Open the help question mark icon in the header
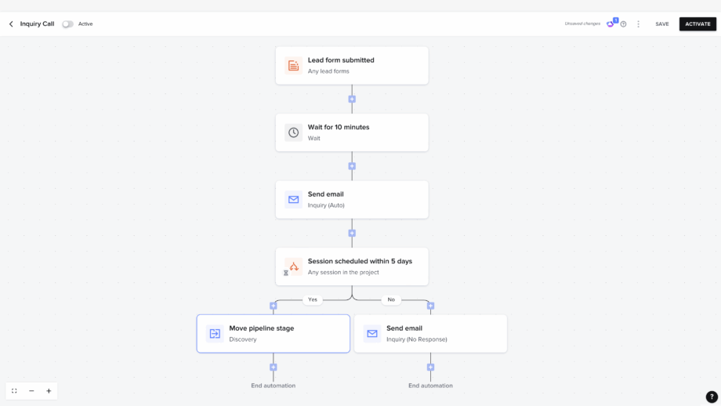 click(x=624, y=24)
